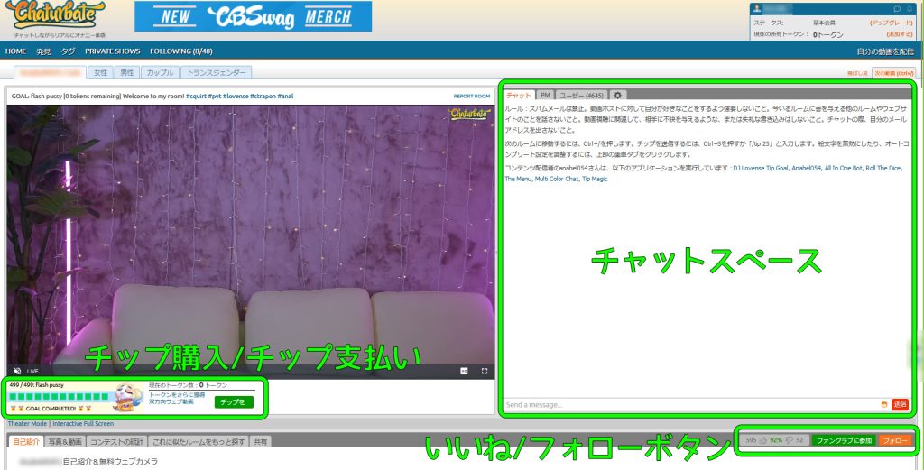Select the 男性 category tab

[x=126, y=72]
